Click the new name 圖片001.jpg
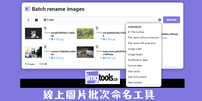 tap(109, 58)
